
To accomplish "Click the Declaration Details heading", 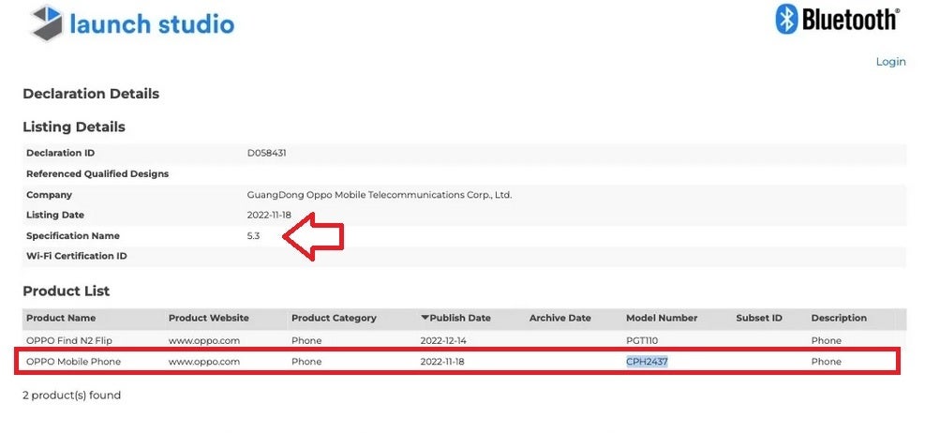I will 91,94.
